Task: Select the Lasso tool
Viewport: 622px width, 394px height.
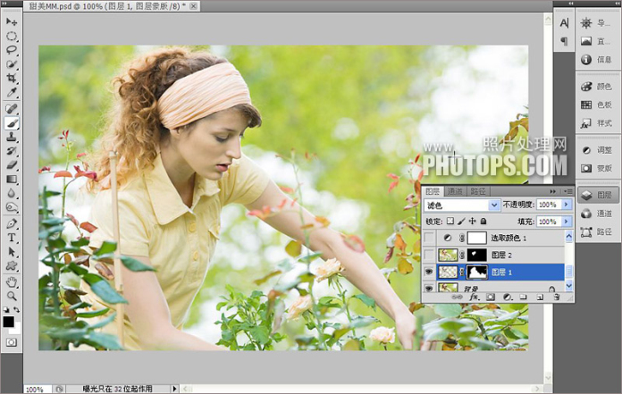Action: (x=12, y=50)
